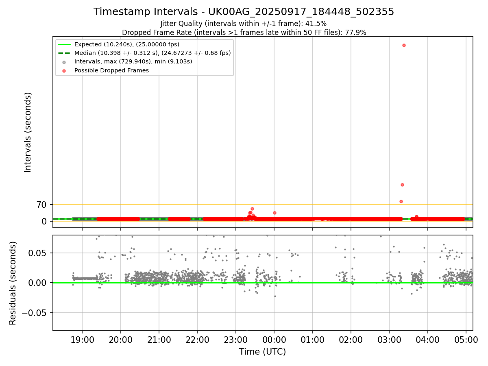Click the red outlier point midway up near 03:20
Screen dimensions: 488x366
pyautogui.click(x=402, y=185)
